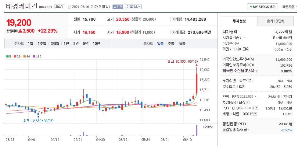Show the 주봉 weekly candlestick chart

coord(171,43)
